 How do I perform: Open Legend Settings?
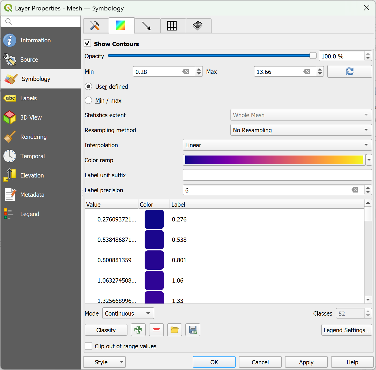click(347, 330)
